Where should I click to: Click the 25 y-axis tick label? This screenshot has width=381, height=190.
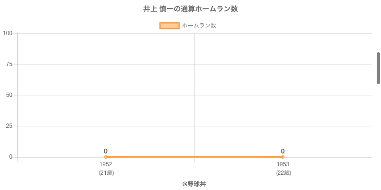tap(9, 126)
